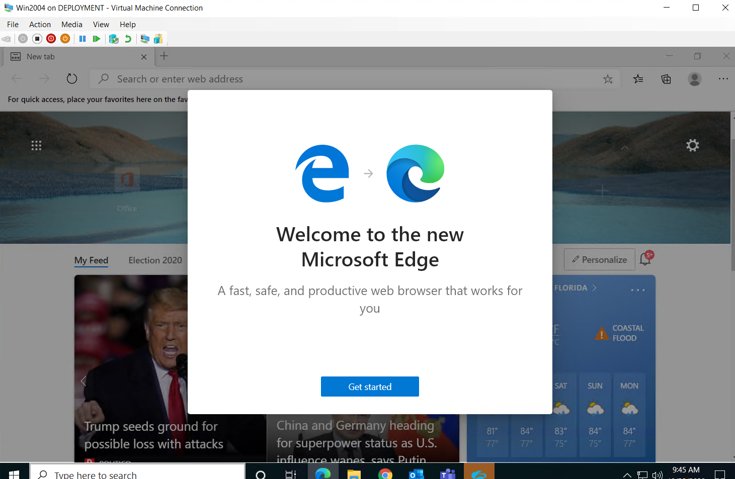The width and height of the screenshot is (735, 479).
Task: Expand Florida weather location chevron
Action: coord(594,288)
